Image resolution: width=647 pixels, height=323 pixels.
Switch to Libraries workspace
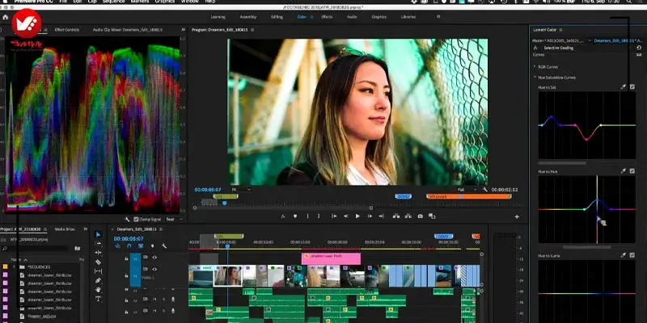408,17
